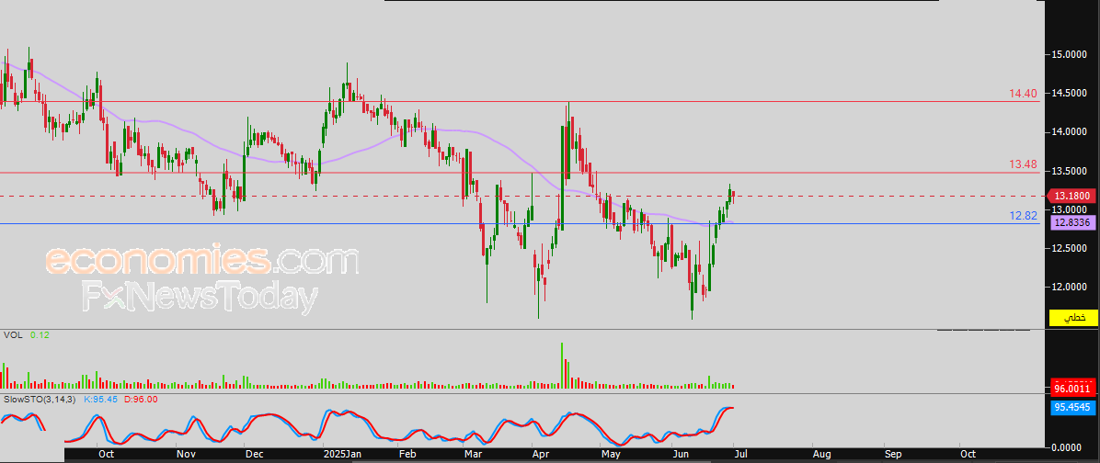Click the VOL indicator label

click(12, 335)
